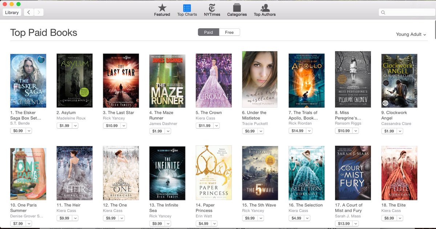Open The Heir book cover

[x=74, y=173]
